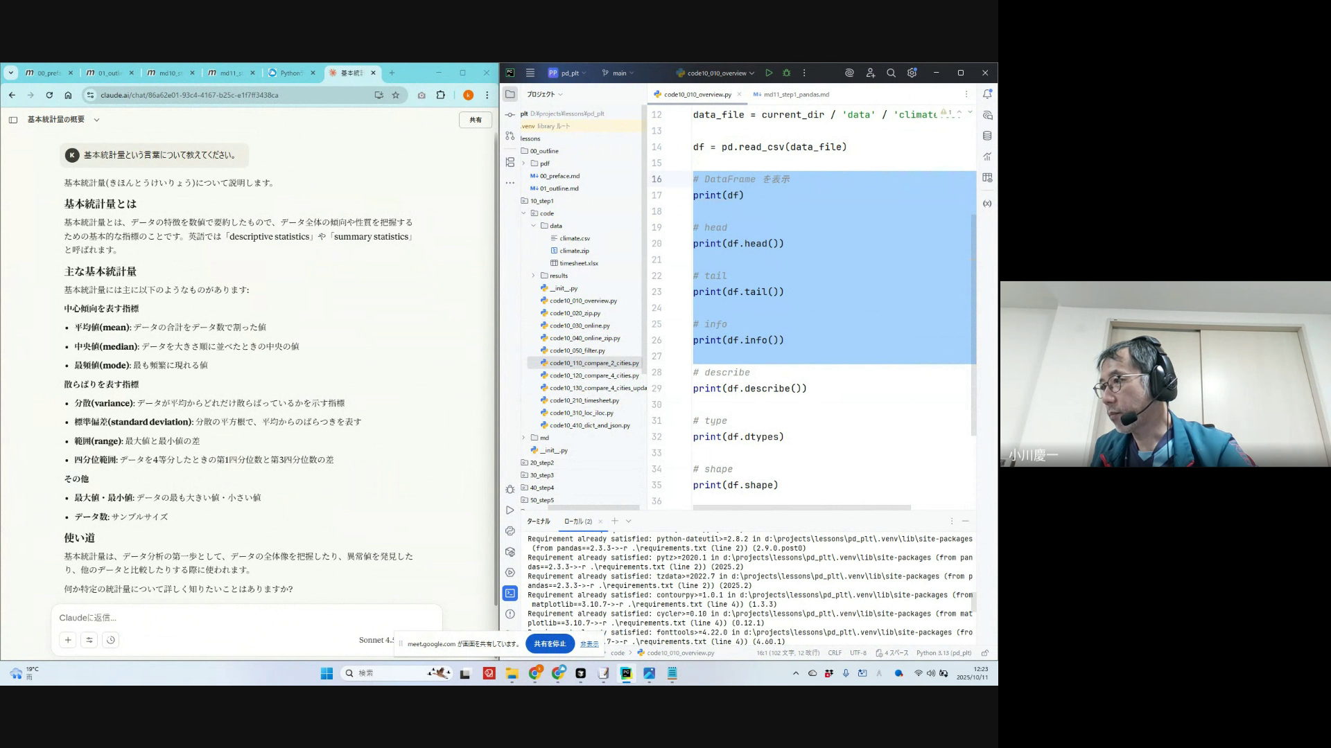Toggle Claude sidebar panel icon

(13, 120)
